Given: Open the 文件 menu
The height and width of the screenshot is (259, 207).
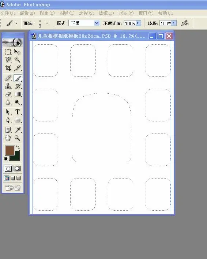Looking at the screenshot, I should point(7,13).
